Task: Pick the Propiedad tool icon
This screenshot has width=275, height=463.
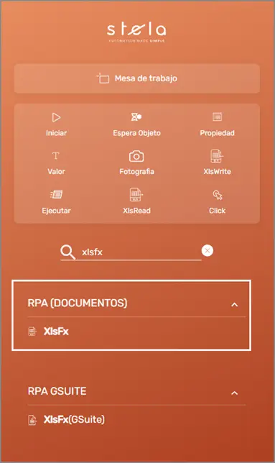Action: coord(218,117)
